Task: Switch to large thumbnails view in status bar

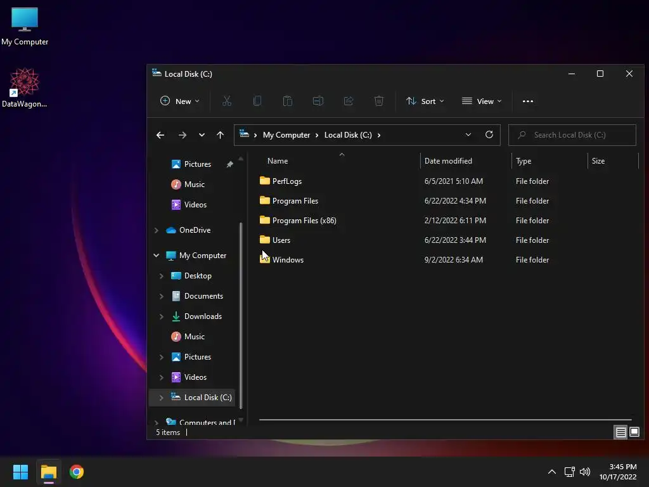Action: [x=634, y=432]
